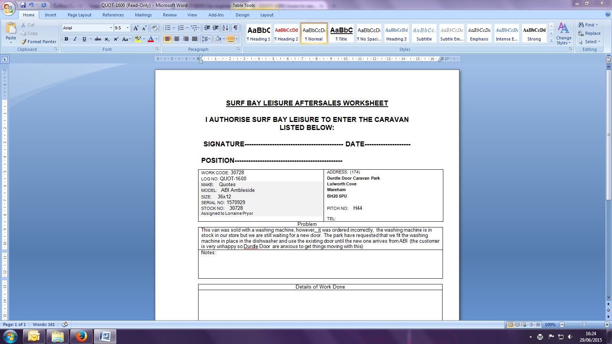The height and width of the screenshot is (344, 612).
Task: Undo the last action
Action: click(31, 5)
